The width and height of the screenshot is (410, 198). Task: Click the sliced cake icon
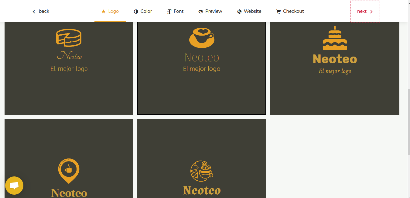(69, 38)
